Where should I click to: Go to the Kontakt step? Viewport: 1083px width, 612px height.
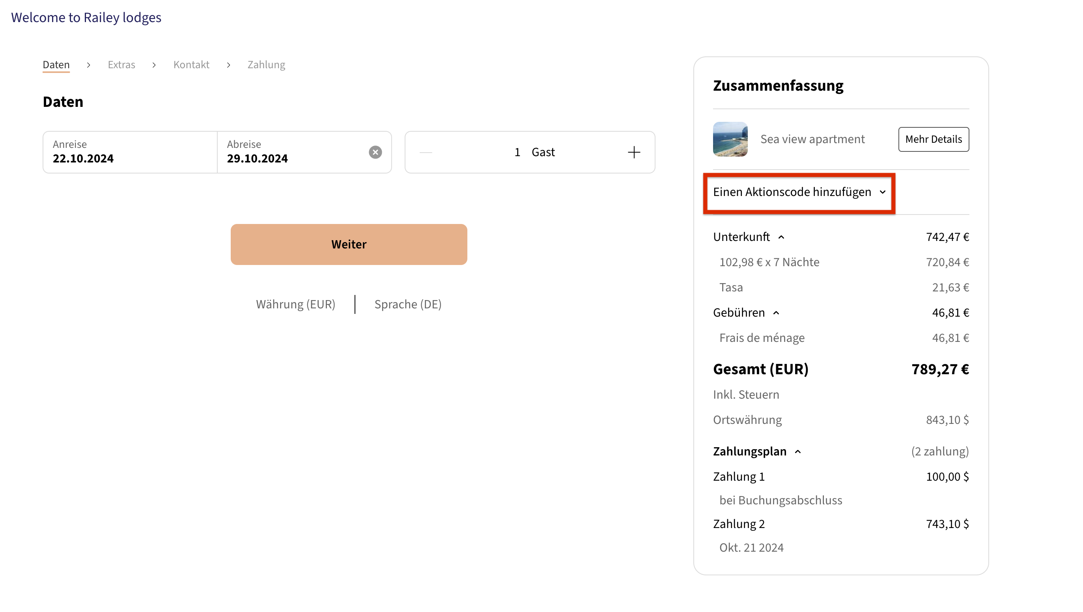(191, 65)
